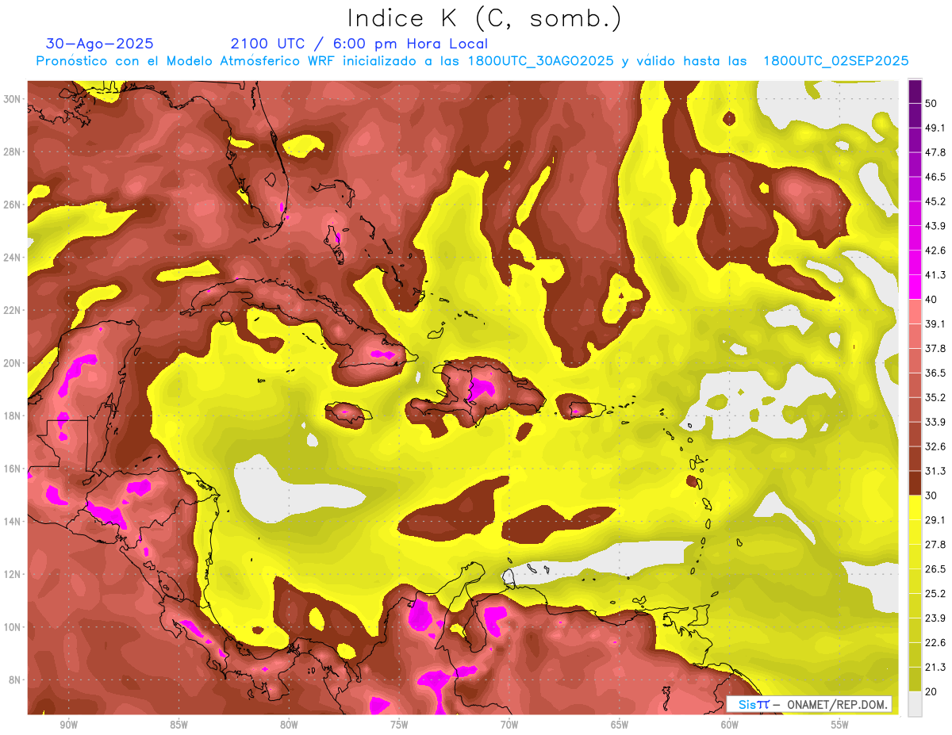The image size is (952, 735).
Task: Click the 8N latitude label
Action: (x=16, y=679)
